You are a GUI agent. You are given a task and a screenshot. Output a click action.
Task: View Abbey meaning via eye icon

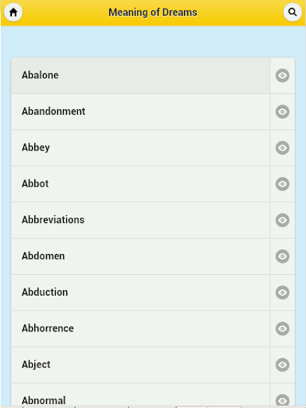282,147
